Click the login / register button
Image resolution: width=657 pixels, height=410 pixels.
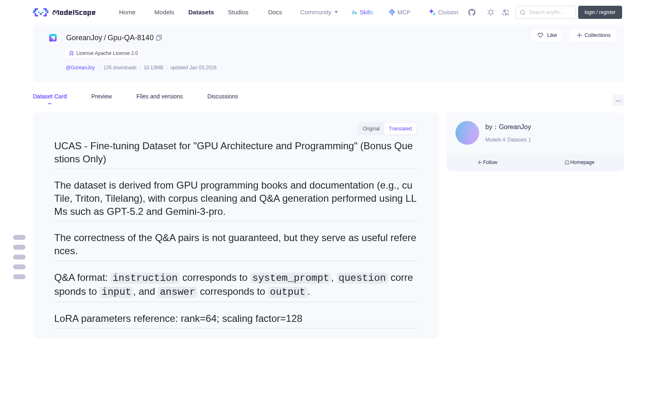600,12
